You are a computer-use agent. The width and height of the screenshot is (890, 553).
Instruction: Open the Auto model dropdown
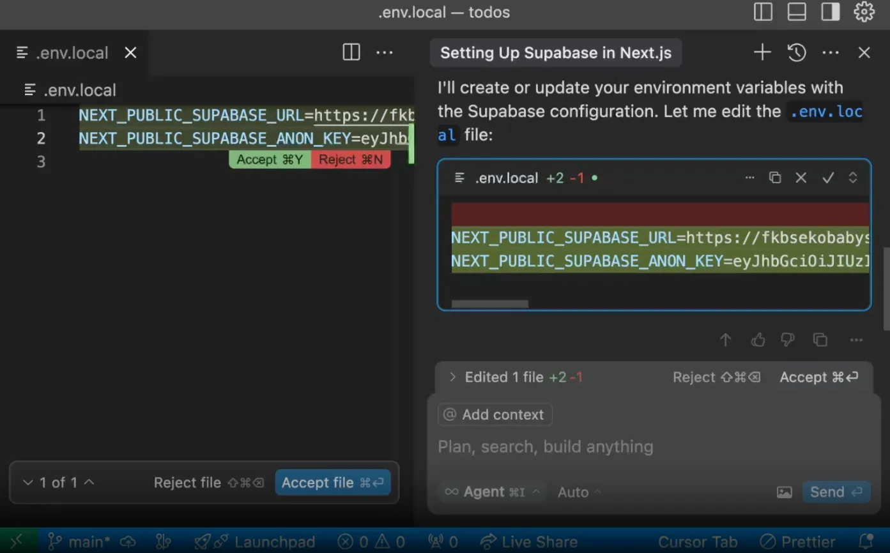(579, 492)
